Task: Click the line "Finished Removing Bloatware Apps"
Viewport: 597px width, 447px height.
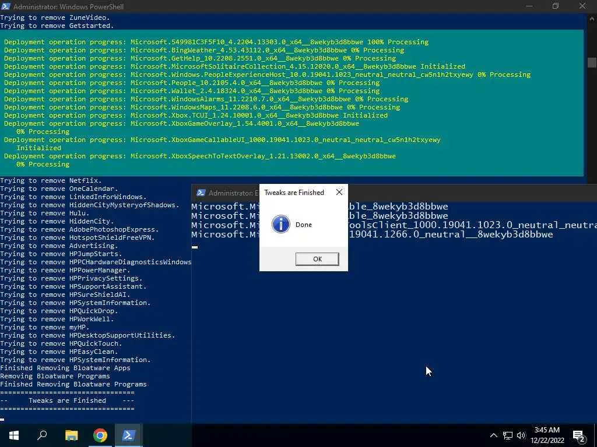Action: [x=65, y=368]
